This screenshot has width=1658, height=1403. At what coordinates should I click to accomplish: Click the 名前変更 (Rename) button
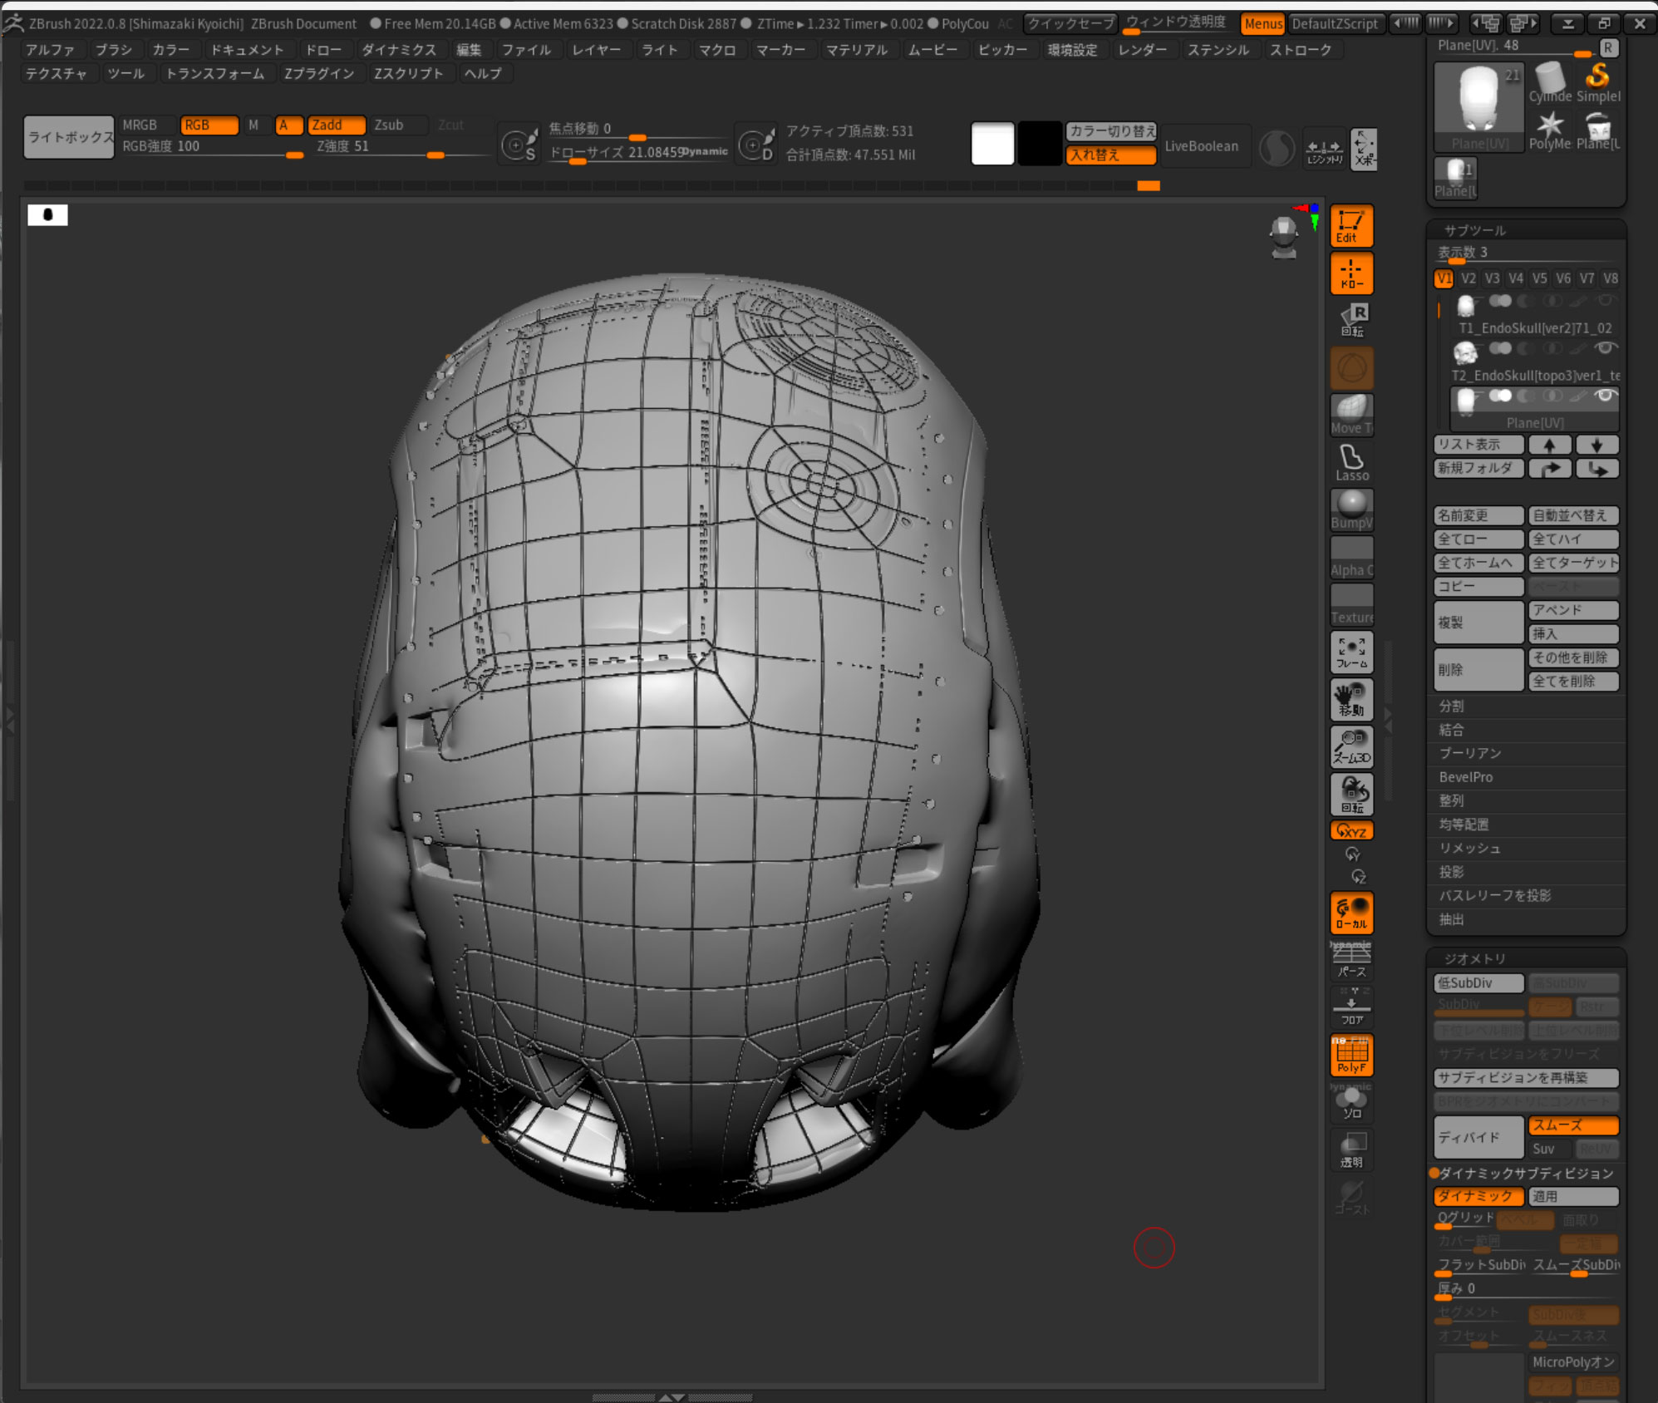[1478, 515]
